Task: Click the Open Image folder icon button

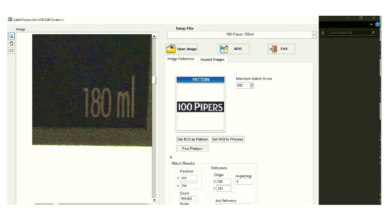Action: point(181,49)
